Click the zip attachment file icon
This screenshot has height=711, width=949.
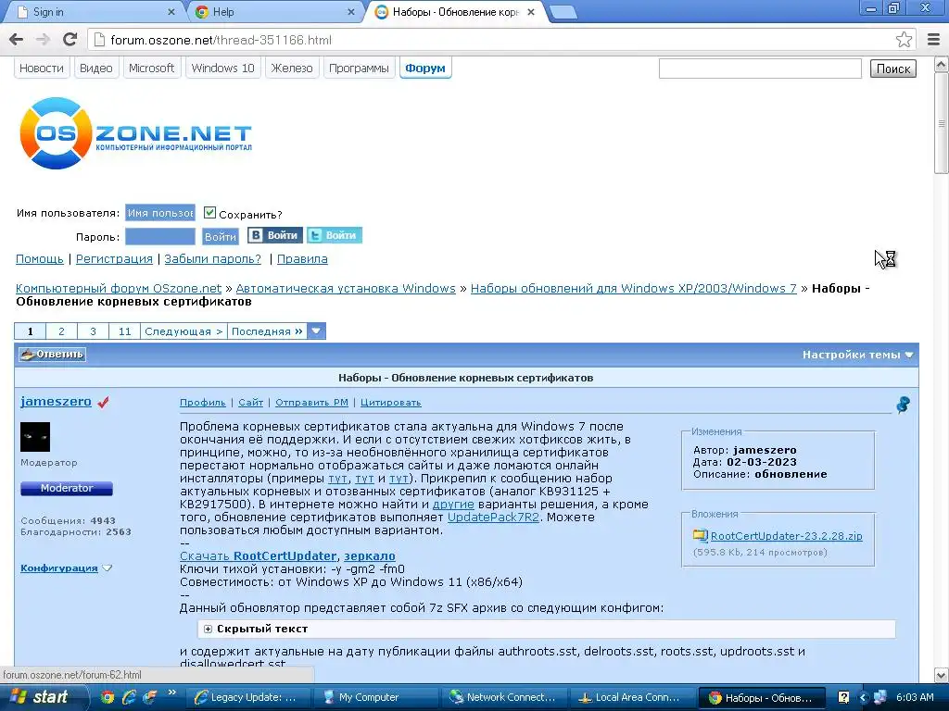pyautogui.click(x=701, y=536)
